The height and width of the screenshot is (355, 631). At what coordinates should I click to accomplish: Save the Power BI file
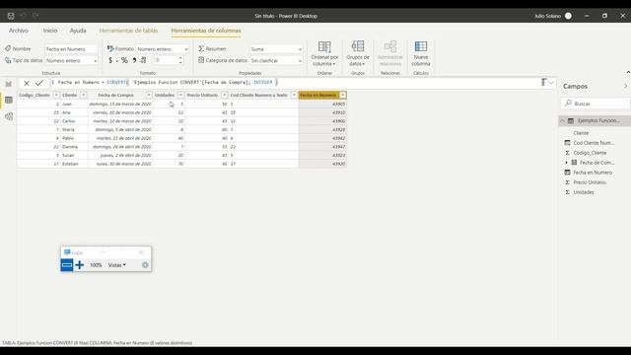[11, 16]
